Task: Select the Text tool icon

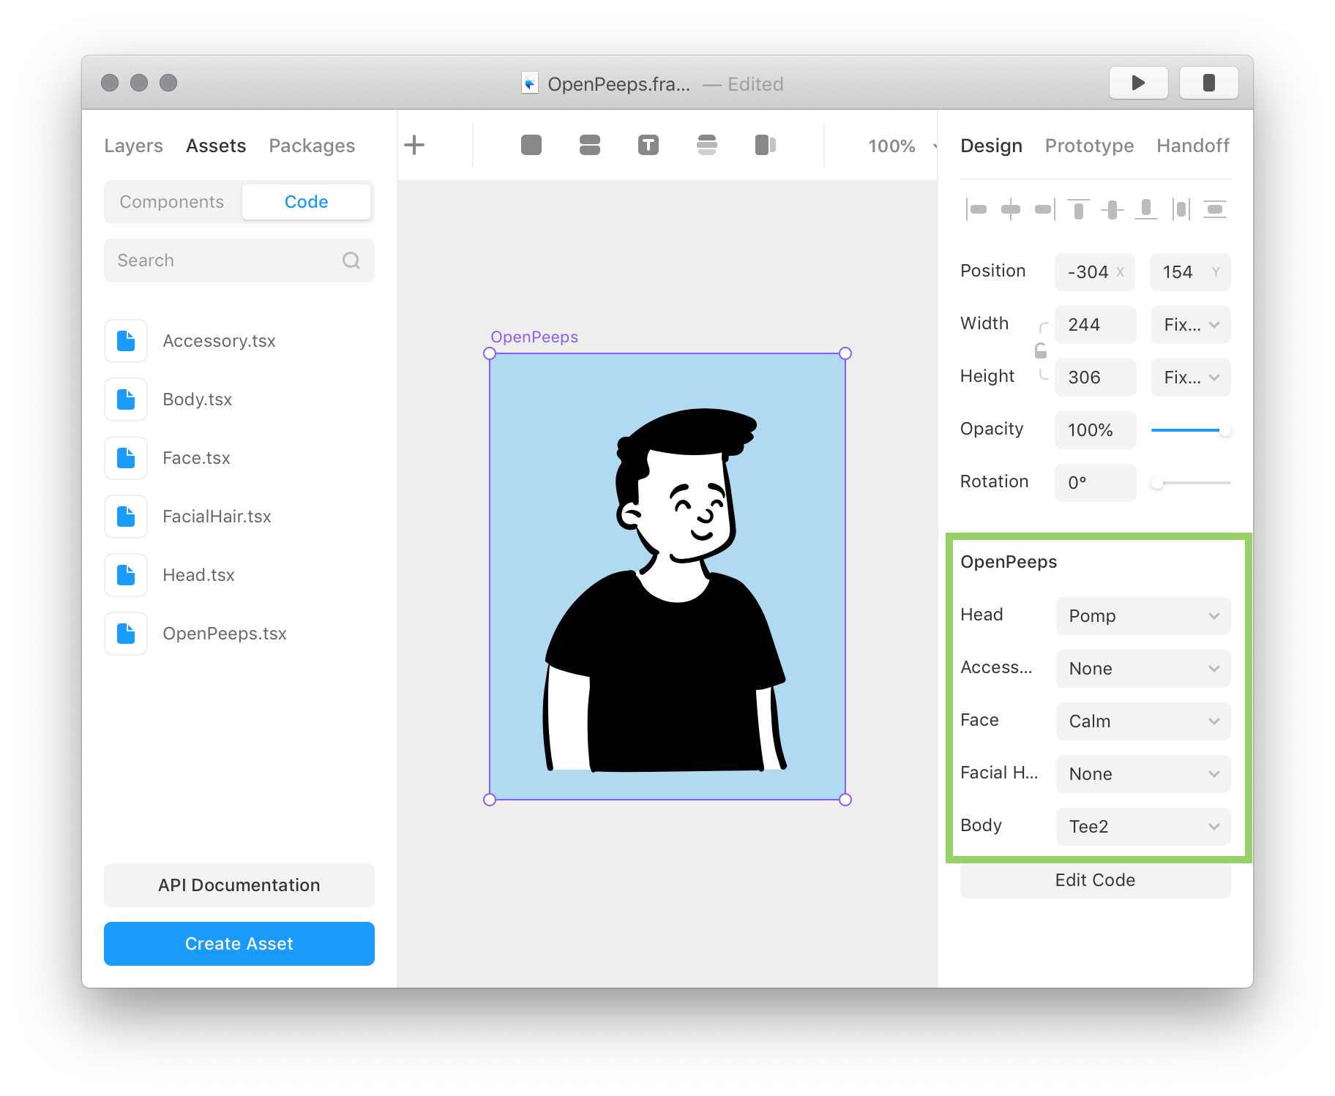Action: pos(648,145)
